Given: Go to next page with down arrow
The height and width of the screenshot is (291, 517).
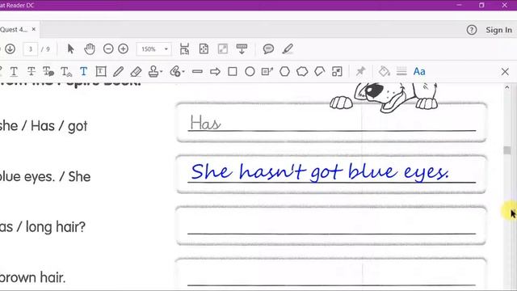Looking at the screenshot, I should 10,49.
